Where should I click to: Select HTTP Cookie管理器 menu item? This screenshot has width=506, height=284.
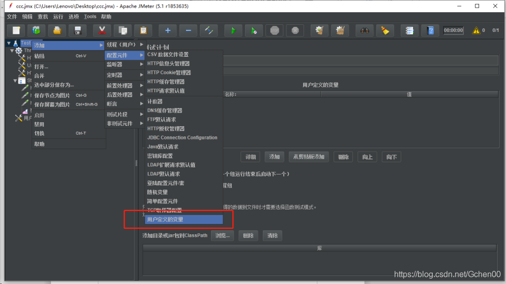[184, 73]
